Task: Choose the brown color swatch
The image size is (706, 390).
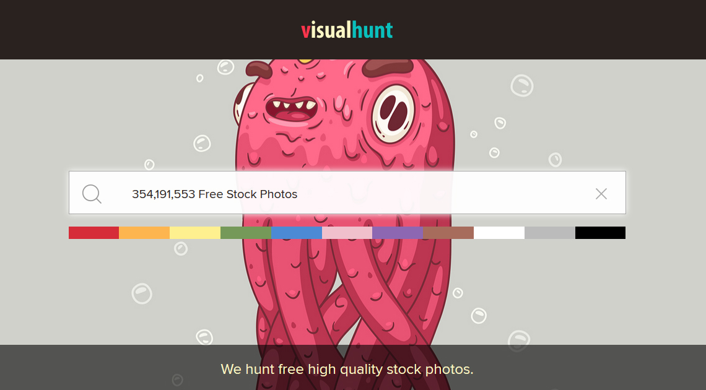Action: click(448, 233)
